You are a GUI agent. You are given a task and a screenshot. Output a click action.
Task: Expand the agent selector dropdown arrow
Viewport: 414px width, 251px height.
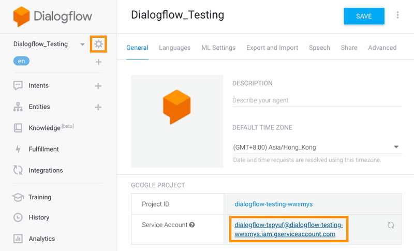coord(82,45)
